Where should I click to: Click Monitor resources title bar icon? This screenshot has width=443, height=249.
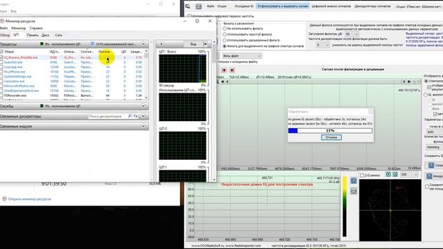[2, 21]
